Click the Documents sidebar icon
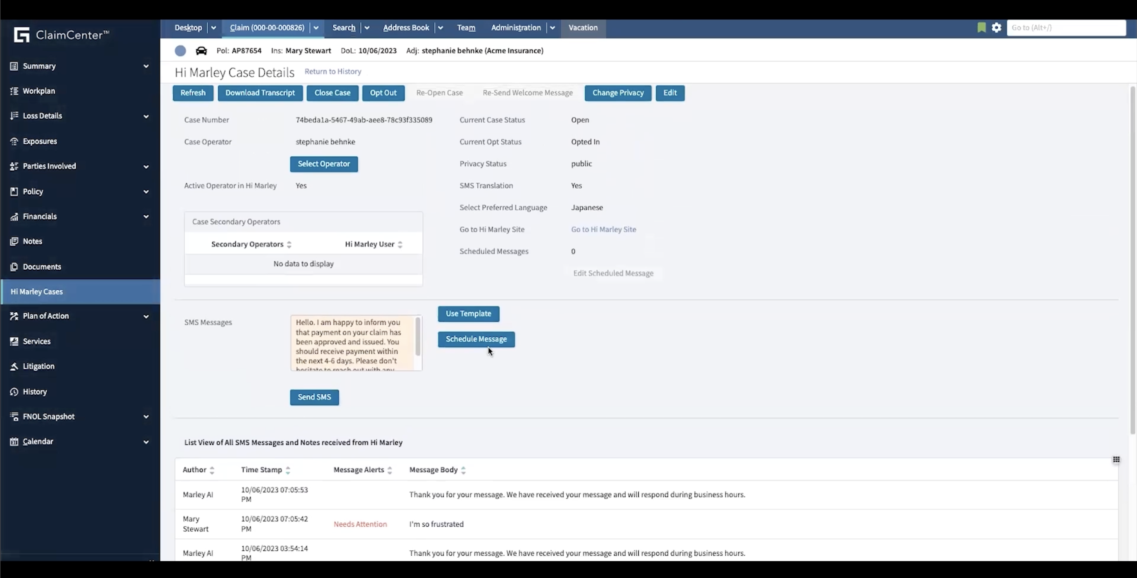Image resolution: width=1137 pixels, height=578 pixels. 14,267
